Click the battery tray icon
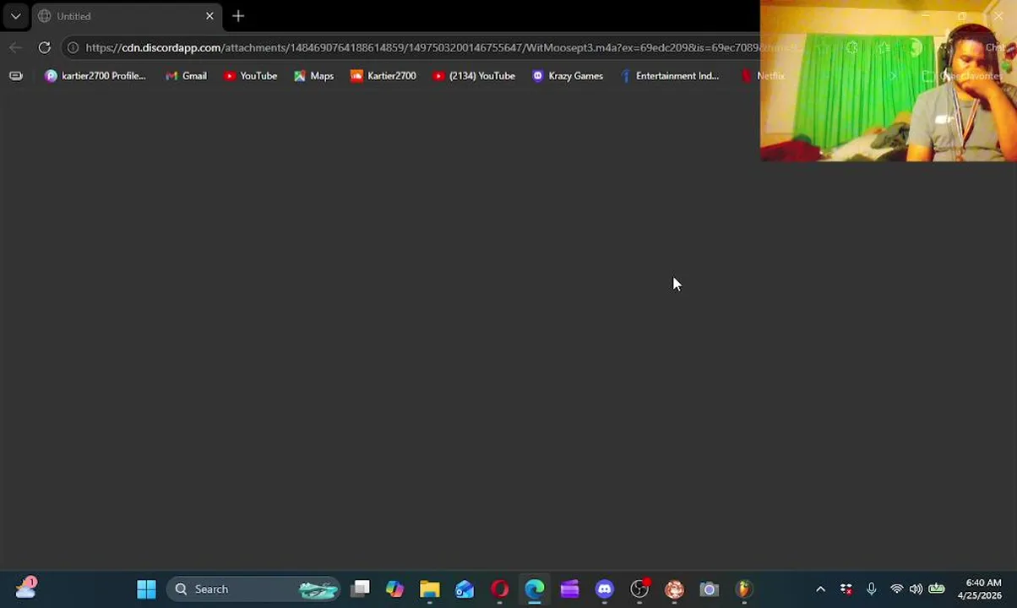1017x608 pixels. [x=937, y=589]
